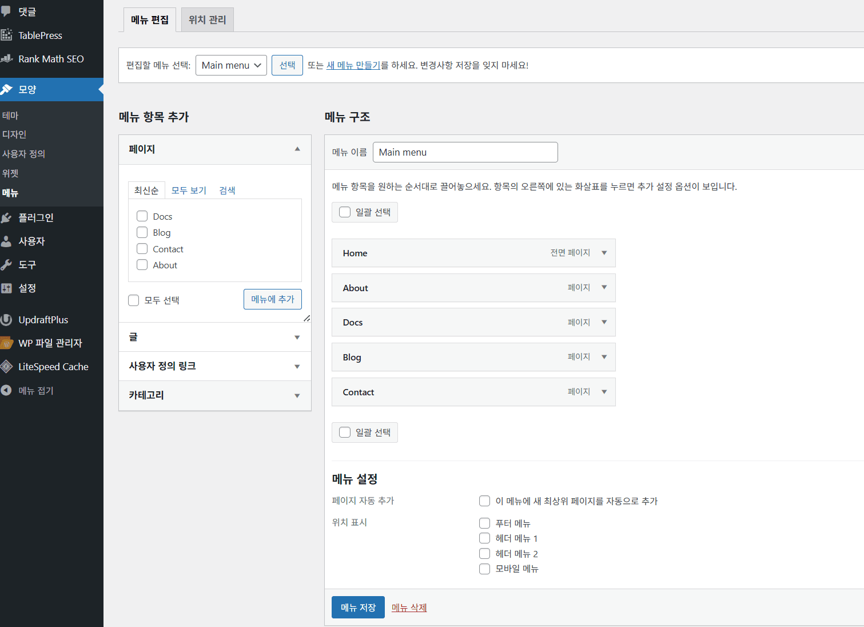The width and height of the screenshot is (864, 627).
Task: Switch to the 위치 관리 tab
Action: (207, 20)
